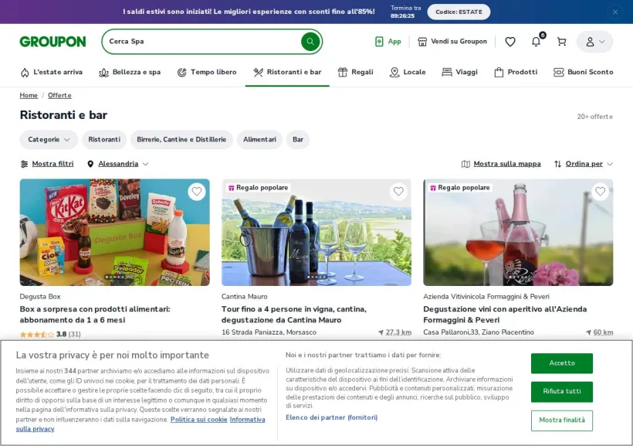The width and height of the screenshot is (633, 446).
Task: Favorite the Formaggini & Peveri offer heart
Action: click(x=601, y=191)
